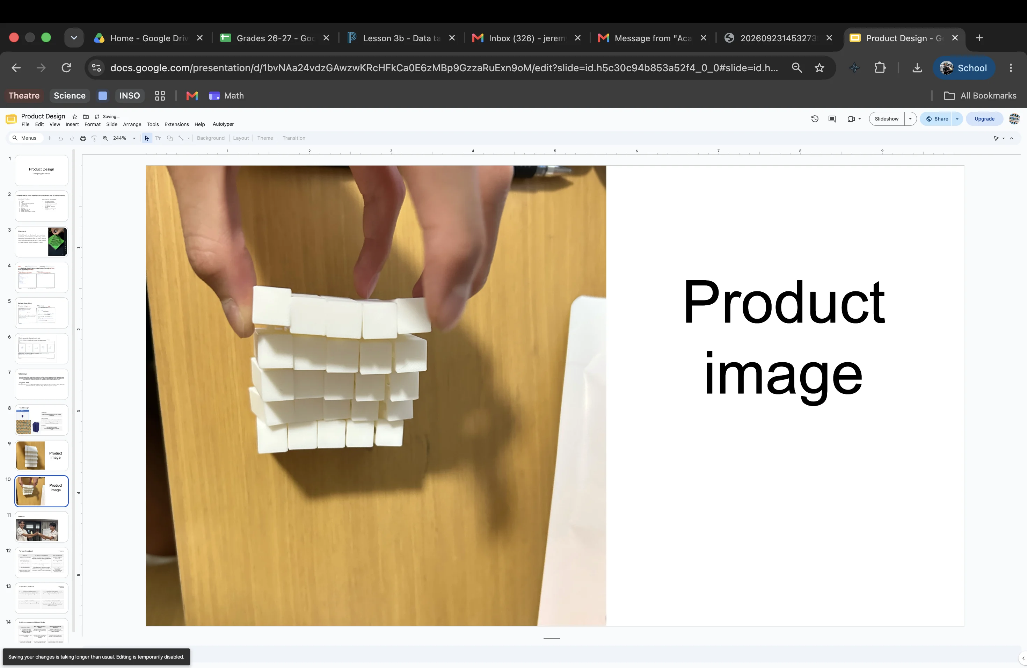Open the Science bookmark folder
This screenshot has height=668, width=1027.
coord(70,96)
